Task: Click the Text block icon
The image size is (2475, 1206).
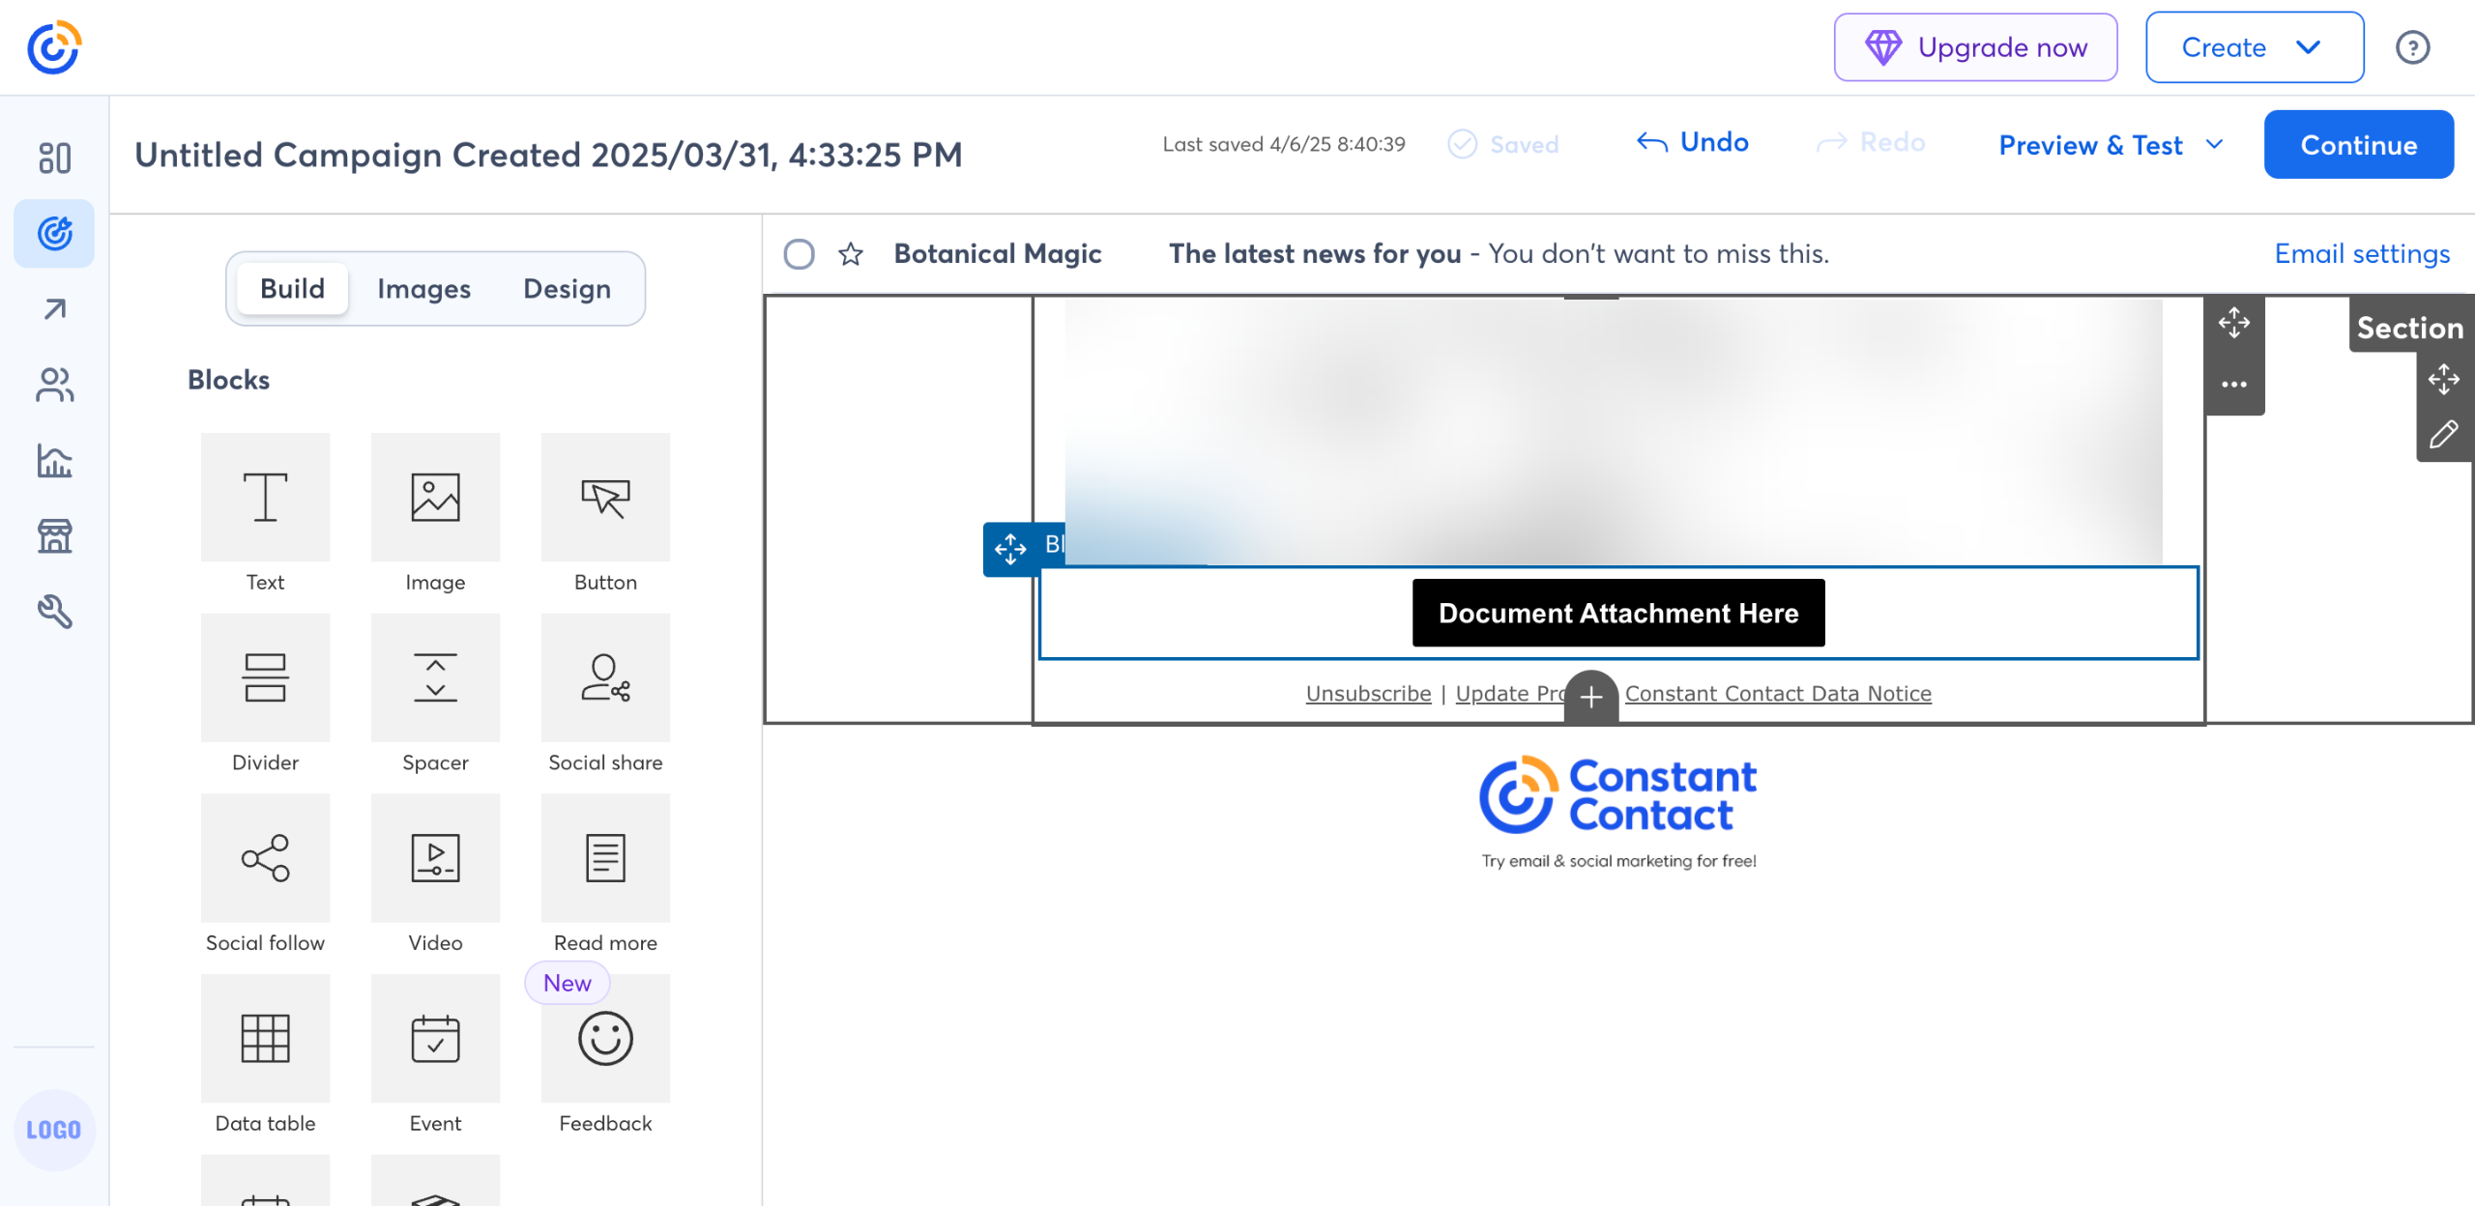Action: [x=265, y=497]
